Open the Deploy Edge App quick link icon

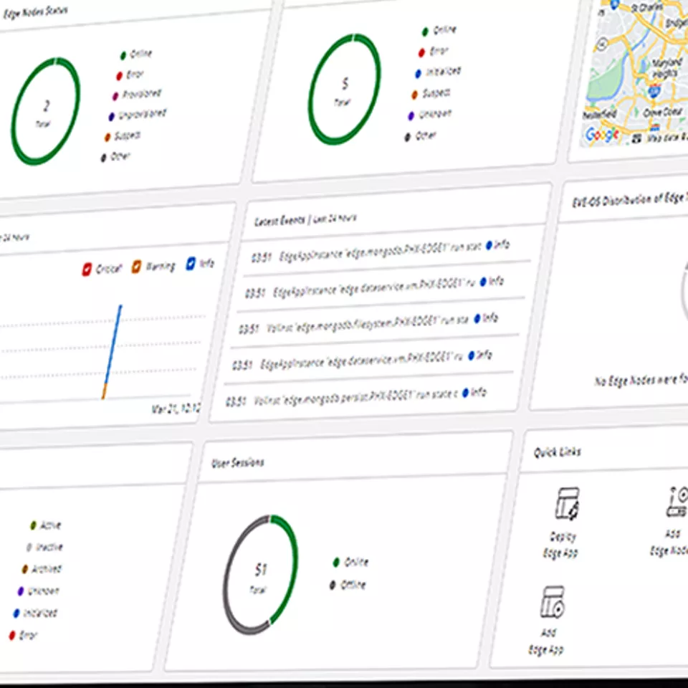[568, 504]
